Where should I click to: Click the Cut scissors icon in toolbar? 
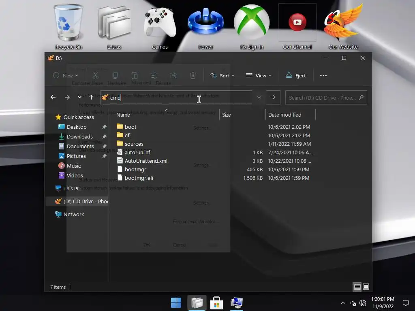coord(96,75)
